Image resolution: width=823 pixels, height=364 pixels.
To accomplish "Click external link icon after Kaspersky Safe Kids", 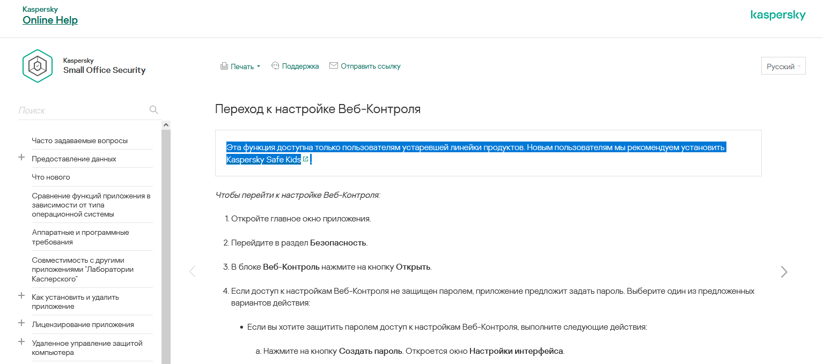I will click(x=306, y=159).
